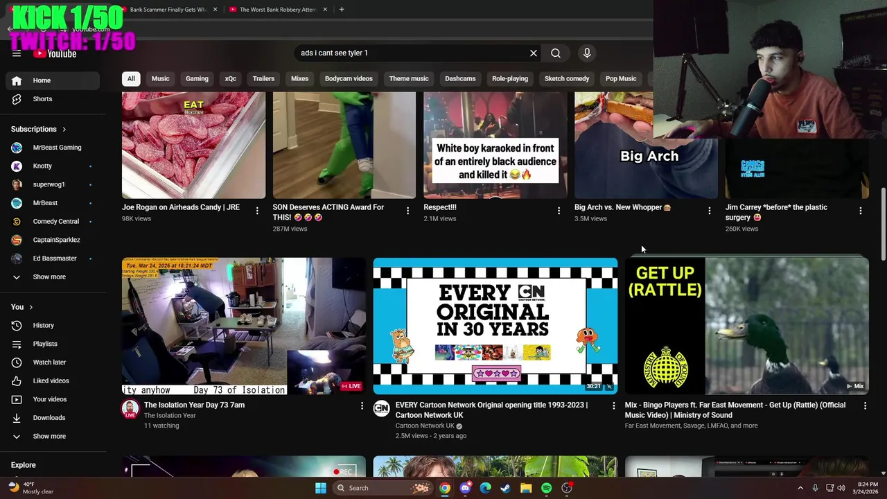Start voice search with microphone
The width and height of the screenshot is (887, 499).
click(x=587, y=53)
